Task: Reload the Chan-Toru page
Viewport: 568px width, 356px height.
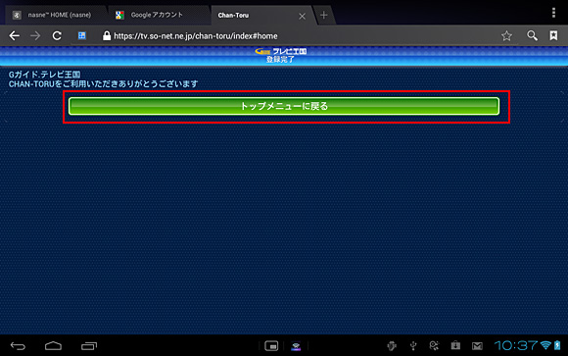Action: [57, 35]
